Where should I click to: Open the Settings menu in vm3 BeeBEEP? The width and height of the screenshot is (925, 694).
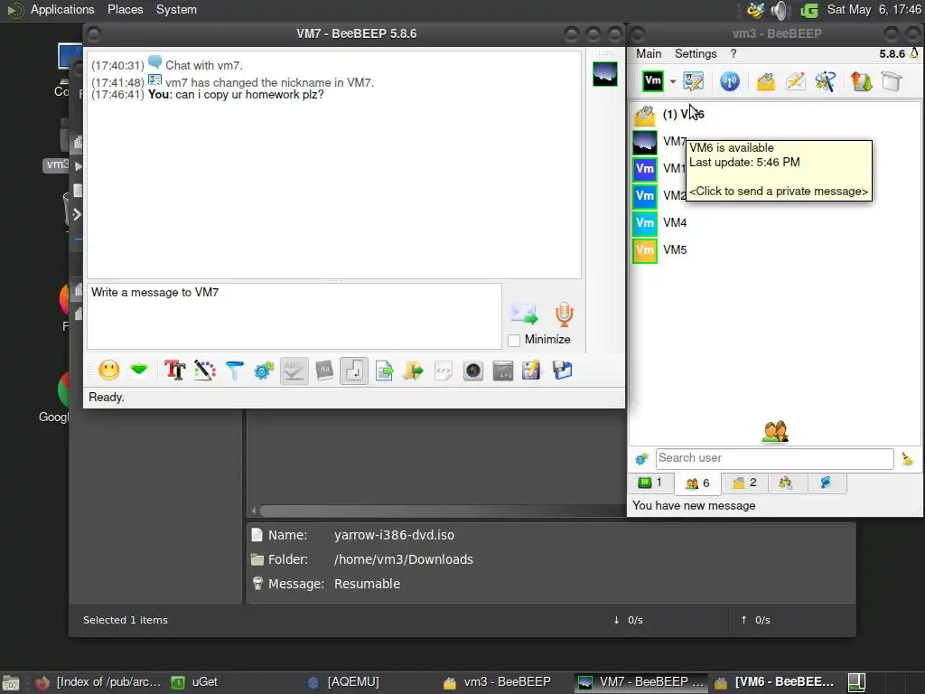696,53
